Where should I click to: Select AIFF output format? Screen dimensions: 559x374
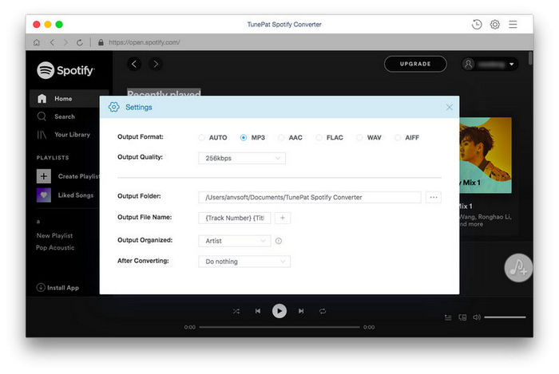[398, 137]
